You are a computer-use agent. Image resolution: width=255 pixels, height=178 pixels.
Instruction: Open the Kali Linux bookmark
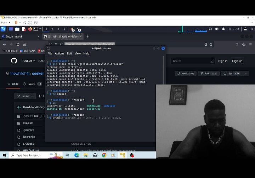click(x=10, y=51)
